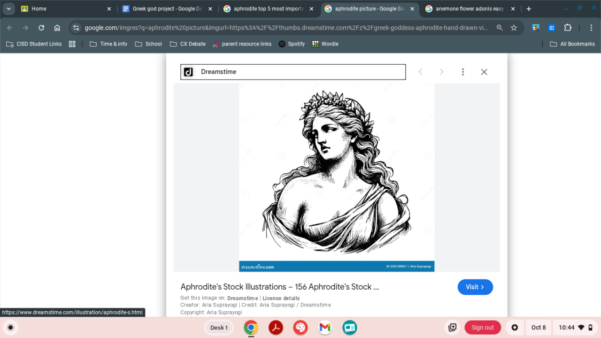The image size is (601, 338).
Task: Switch to the Greek god project Google Docs tab
Action: click(x=167, y=9)
